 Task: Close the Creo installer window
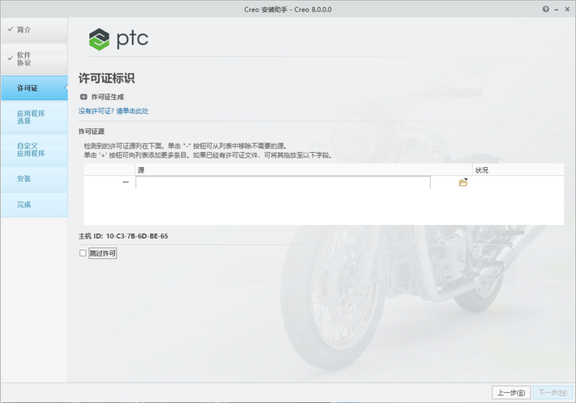(567, 9)
